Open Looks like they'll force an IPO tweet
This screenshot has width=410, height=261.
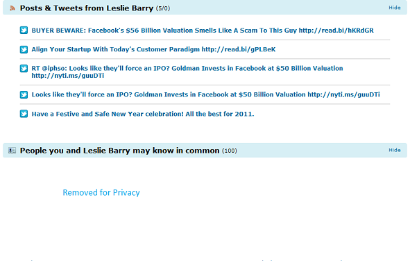tap(205, 94)
